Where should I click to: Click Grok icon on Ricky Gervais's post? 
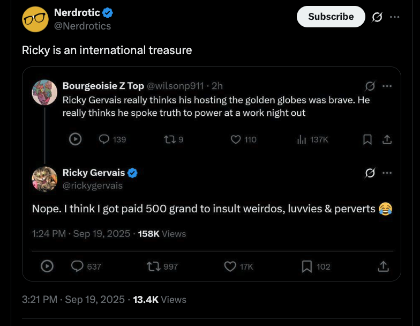[x=370, y=173]
